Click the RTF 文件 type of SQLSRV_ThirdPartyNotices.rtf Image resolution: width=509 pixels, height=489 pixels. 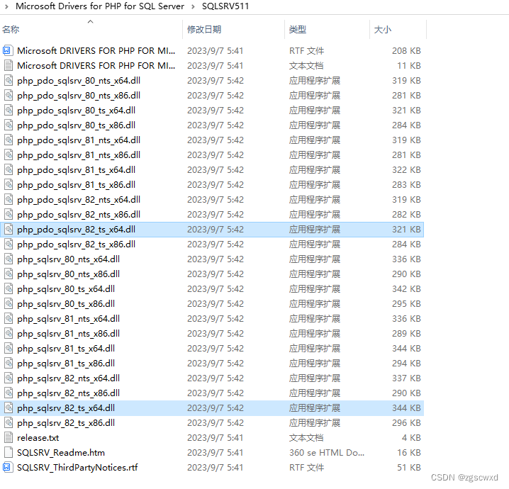click(x=306, y=468)
